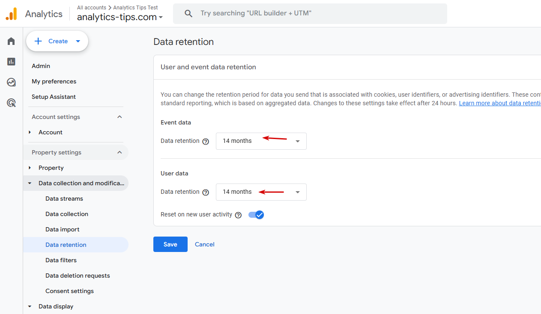Viewport: 541px width, 314px height.
Task: Click the Cancel link
Action: (204, 244)
